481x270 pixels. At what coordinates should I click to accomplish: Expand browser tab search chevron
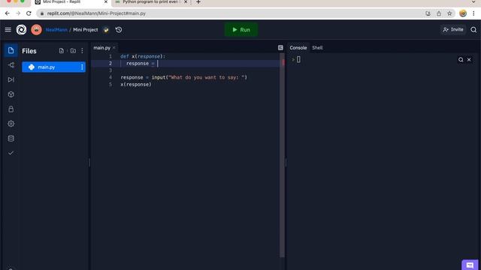click(x=473, y=2)
